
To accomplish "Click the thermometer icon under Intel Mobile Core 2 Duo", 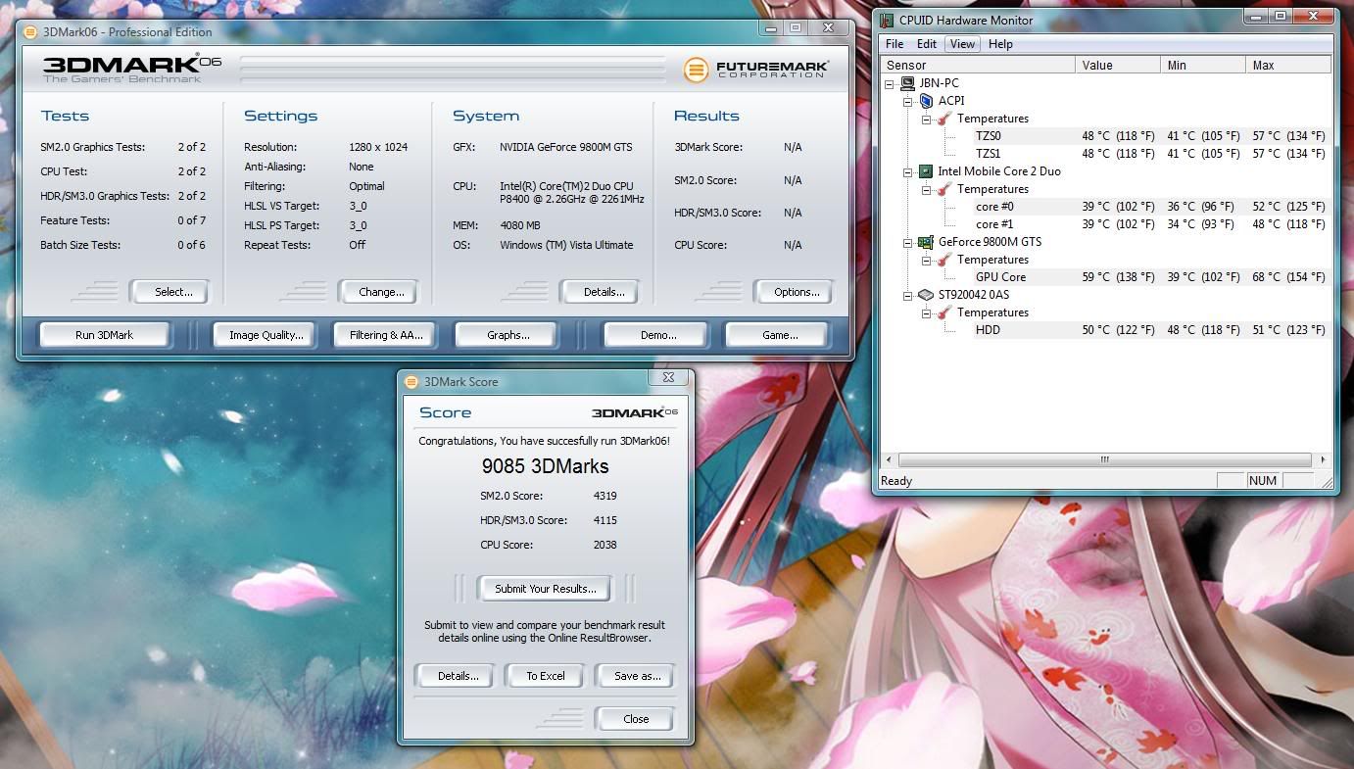I will click(944, 189).
